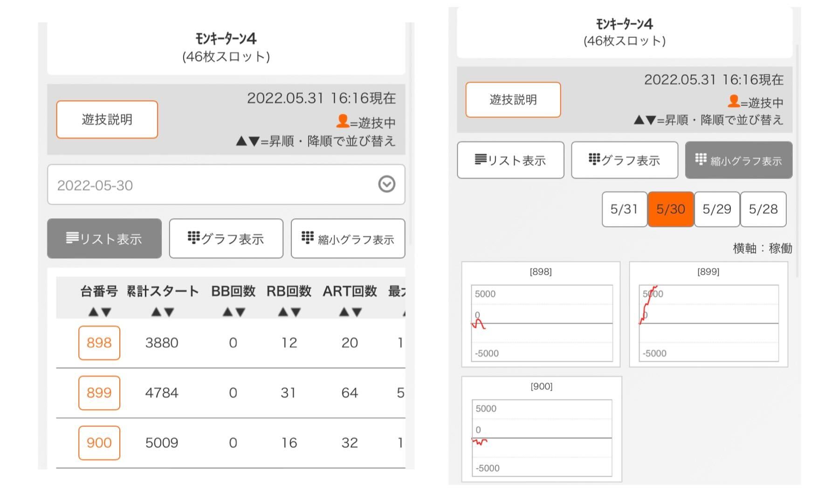Screen dimensions: 839x493
Task: Click the モンキーターン4 title in right panel
Action: 625,24
